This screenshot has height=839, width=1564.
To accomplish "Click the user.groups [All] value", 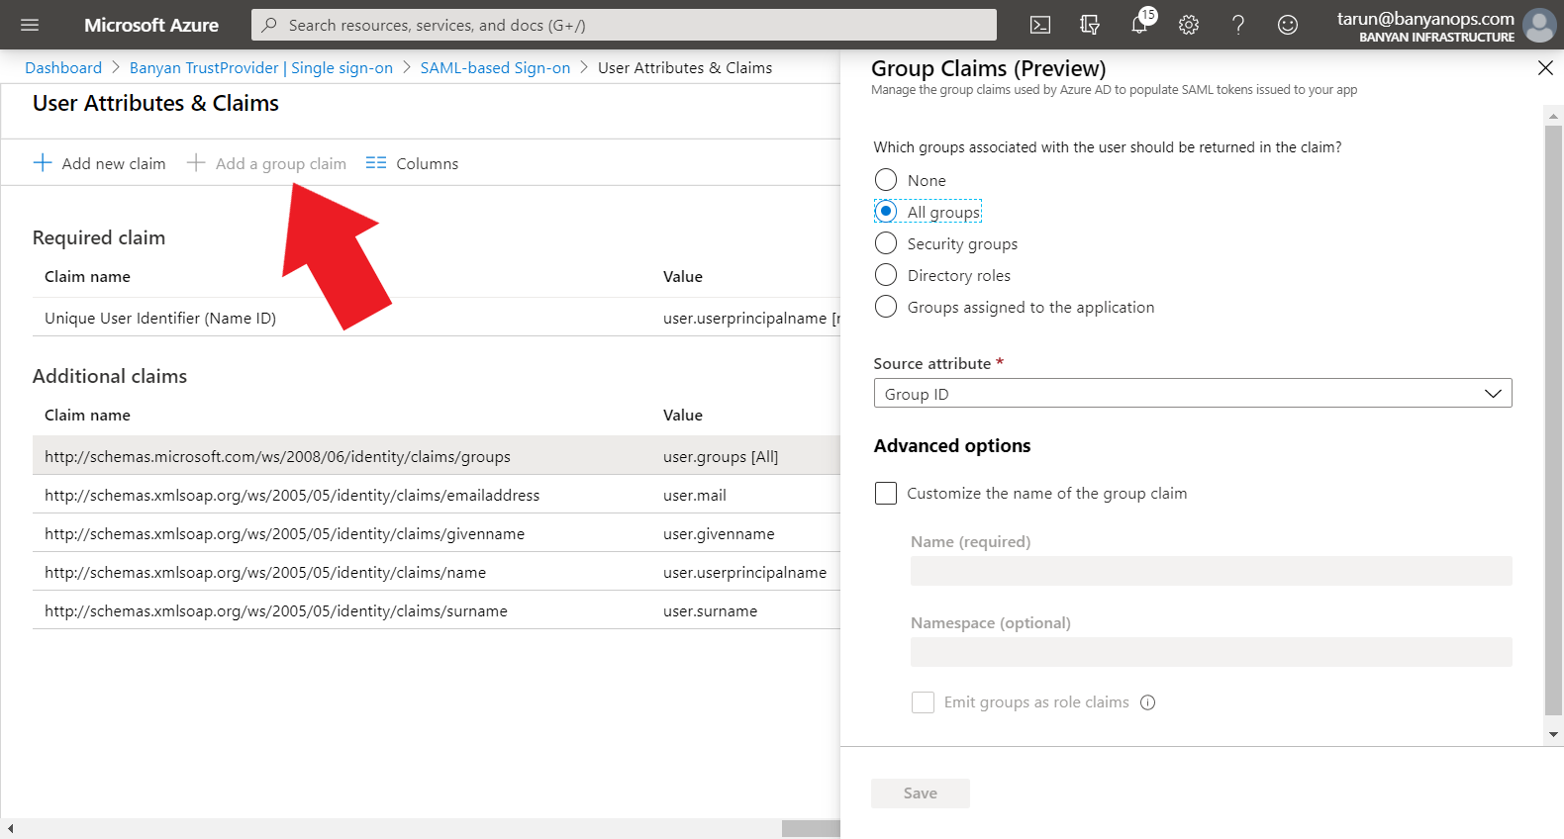I will tap(721, 456).
